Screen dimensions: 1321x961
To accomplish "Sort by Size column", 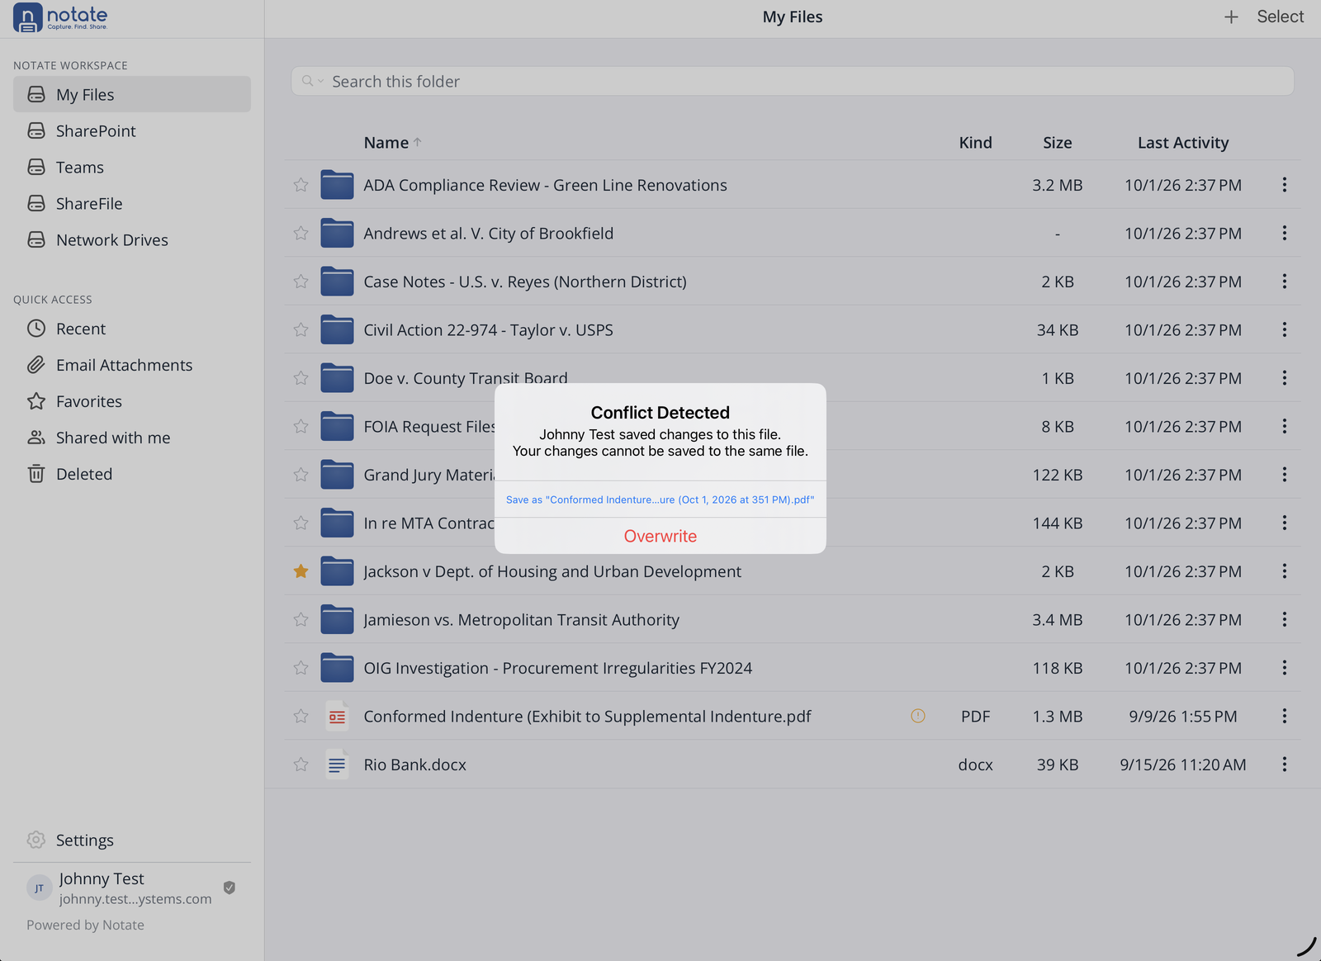I will coord(1057,142).
